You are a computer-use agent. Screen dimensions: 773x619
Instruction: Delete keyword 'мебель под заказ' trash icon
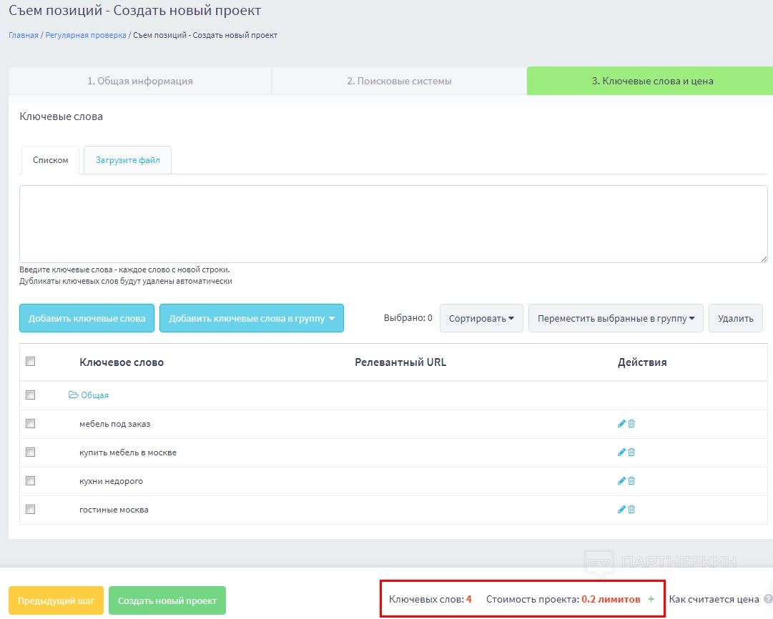tap(631, 424)
